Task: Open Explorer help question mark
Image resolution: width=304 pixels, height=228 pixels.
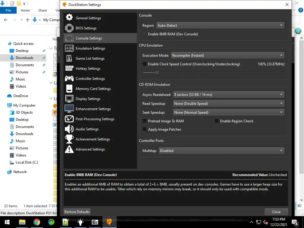Action: click(300, 10)
